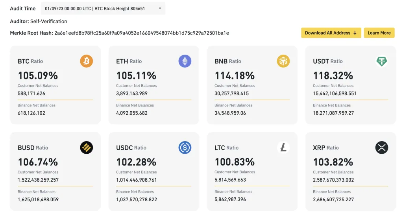Select USDC customer balance 1,014,446,908.761
Screen dimensions: 403x217
137,180
